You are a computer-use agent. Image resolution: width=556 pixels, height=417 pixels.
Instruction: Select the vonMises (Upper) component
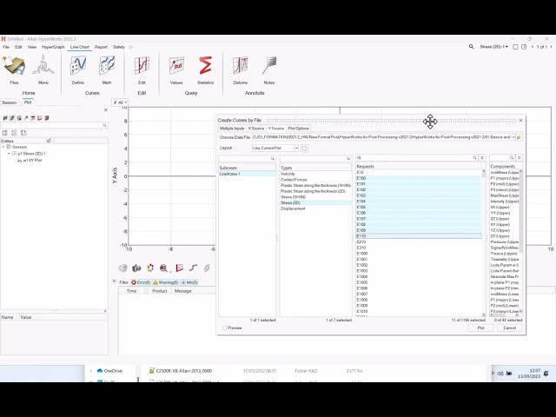click(x=504, y=172)
